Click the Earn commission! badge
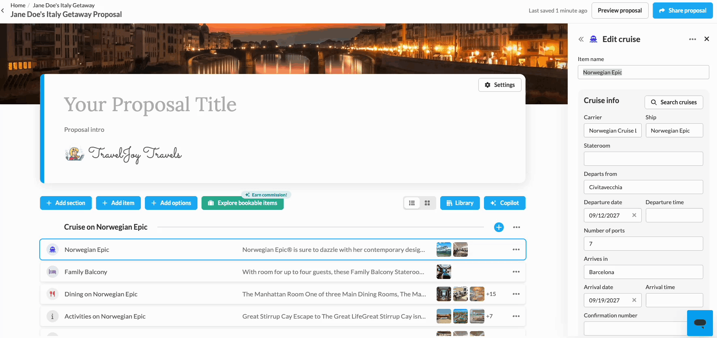 pyautogui.click(x=266, y=195)
